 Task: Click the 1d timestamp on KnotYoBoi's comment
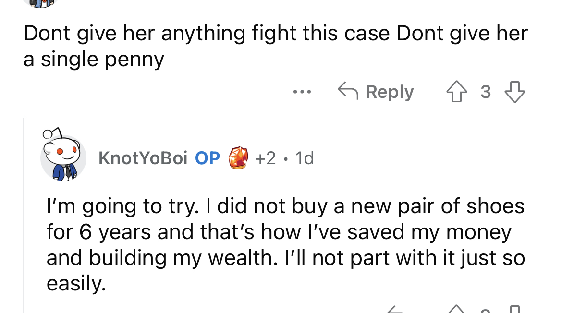pyautogui.click(x=304, y=158)
